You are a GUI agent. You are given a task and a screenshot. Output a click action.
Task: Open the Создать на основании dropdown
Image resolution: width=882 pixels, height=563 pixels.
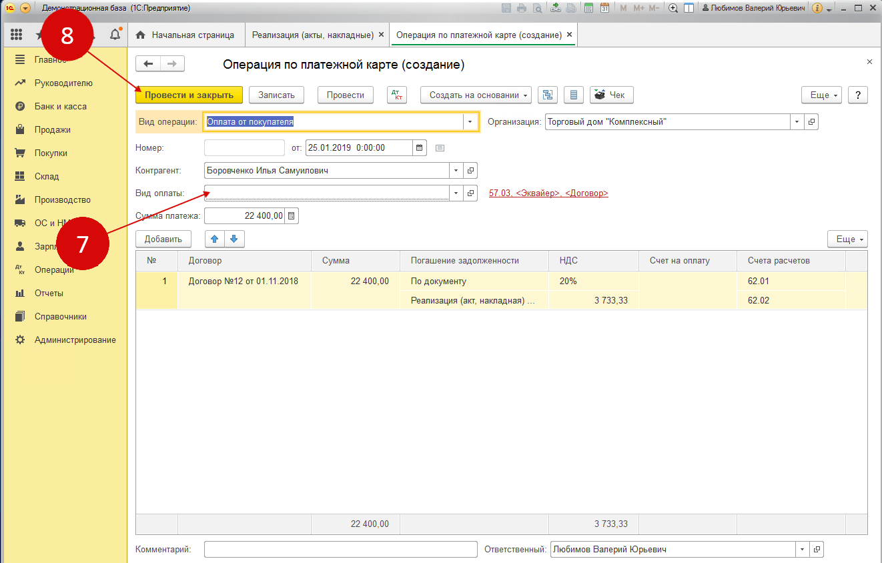(x=475, y=95)
